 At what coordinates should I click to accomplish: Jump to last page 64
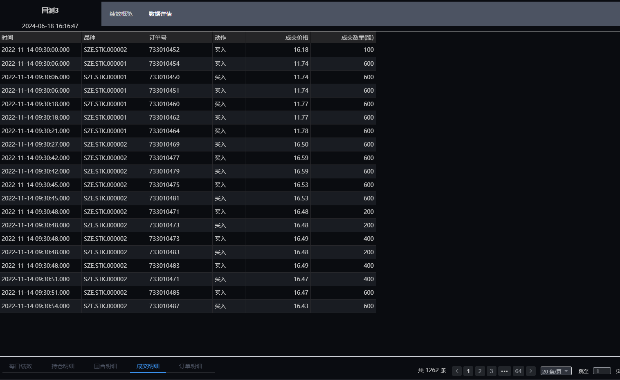(x=518, y=371)
